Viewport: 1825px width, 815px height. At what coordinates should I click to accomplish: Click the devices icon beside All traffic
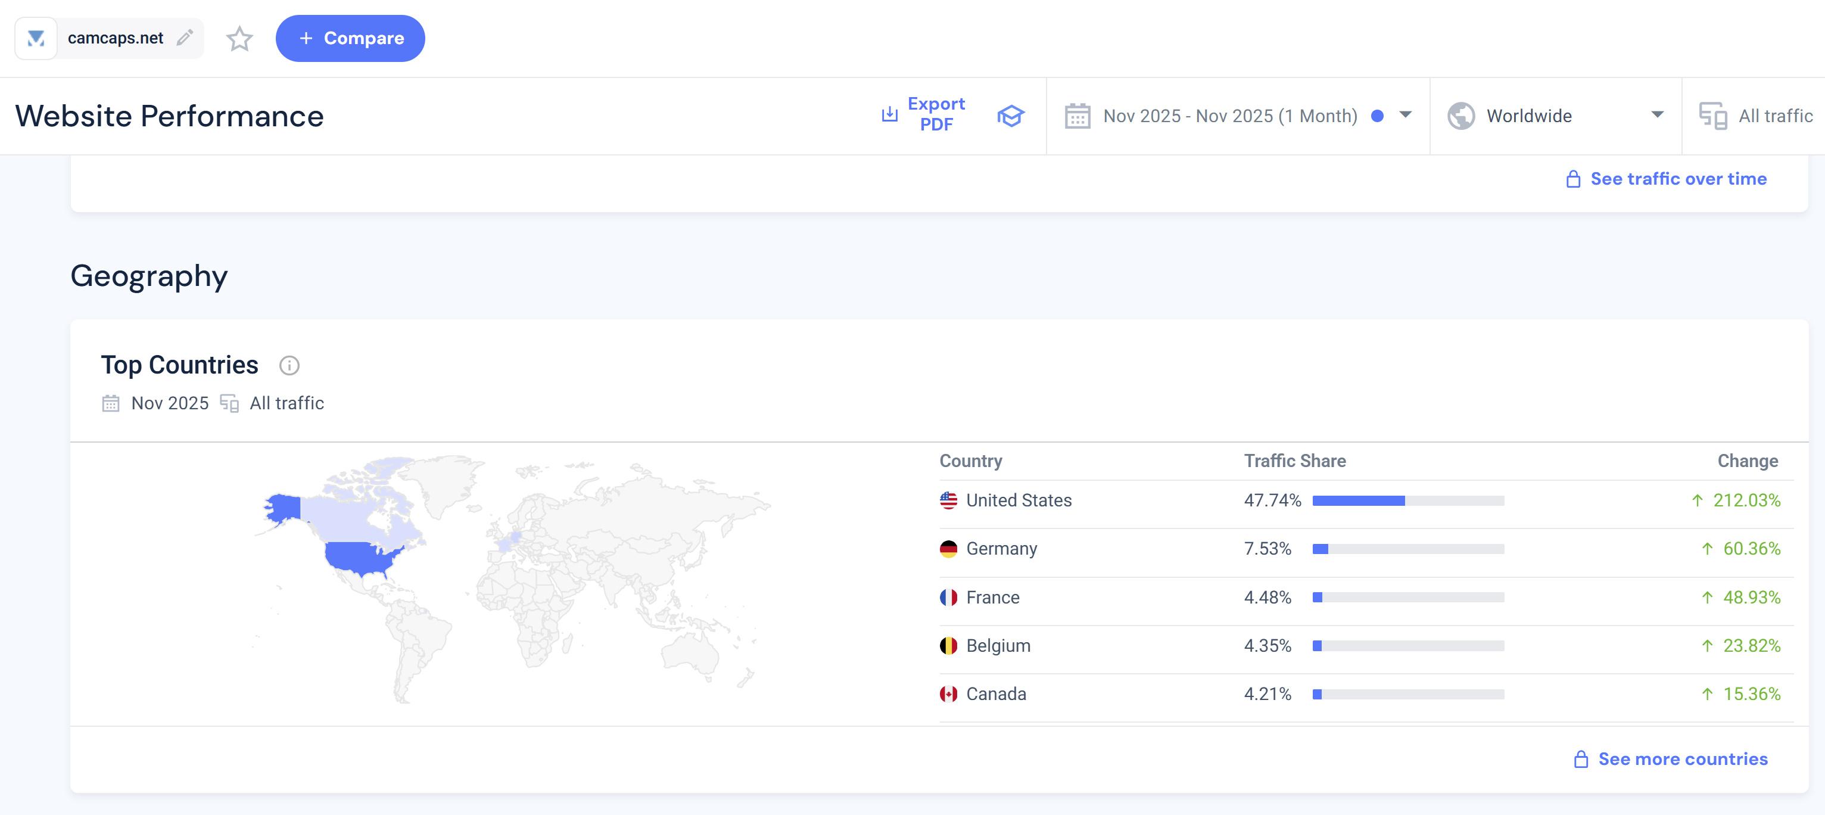[x=1712, y=116]
